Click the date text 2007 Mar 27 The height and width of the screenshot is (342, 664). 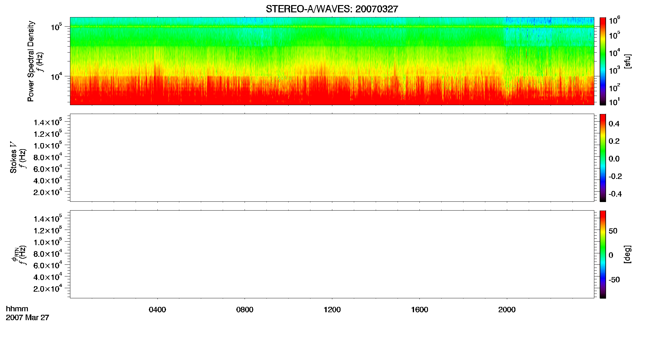[x=28, y=317]
